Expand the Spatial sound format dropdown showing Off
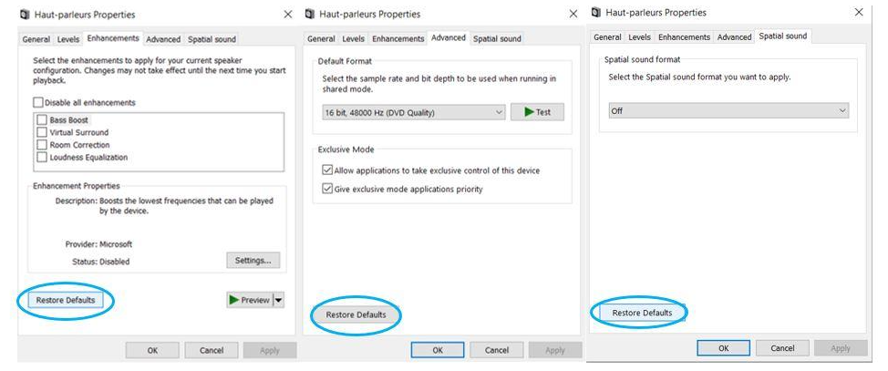 point(728,111)
